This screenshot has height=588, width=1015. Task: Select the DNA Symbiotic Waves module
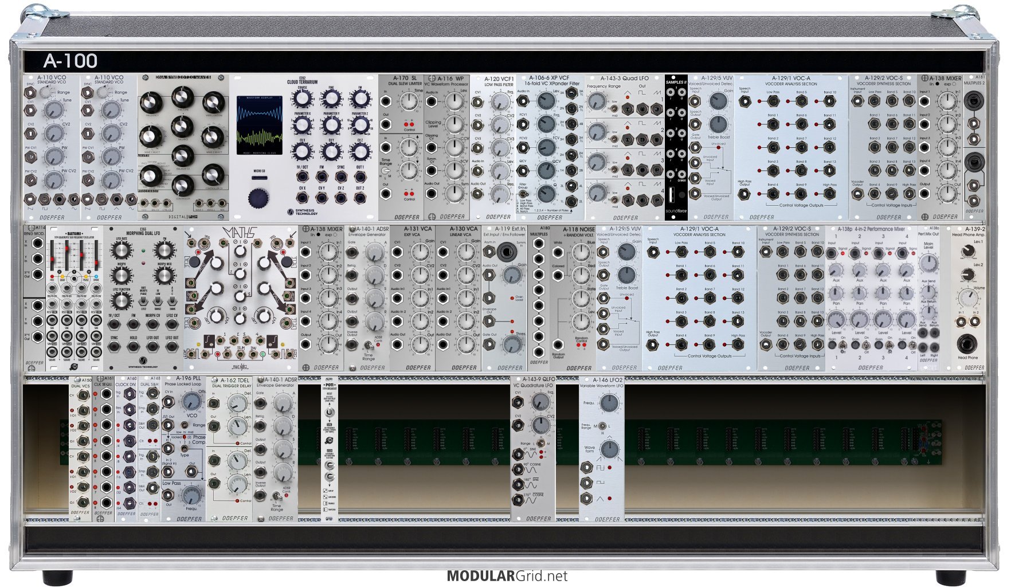[183, 147]
